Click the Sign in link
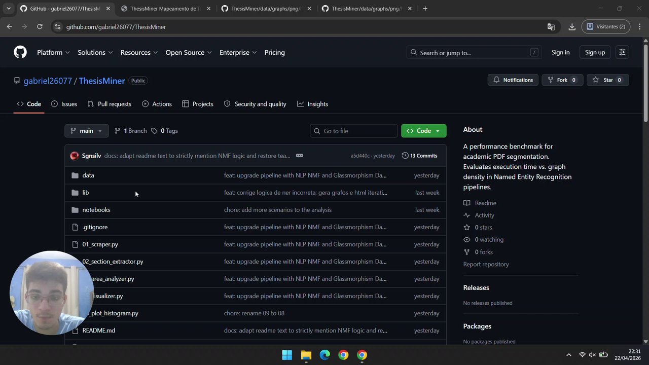The image size is (649, 365). tap(561, 52)
